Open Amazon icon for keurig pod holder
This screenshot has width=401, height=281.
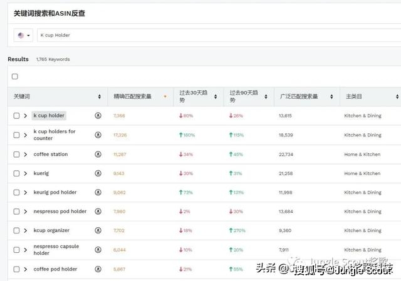tap(98, 192)
